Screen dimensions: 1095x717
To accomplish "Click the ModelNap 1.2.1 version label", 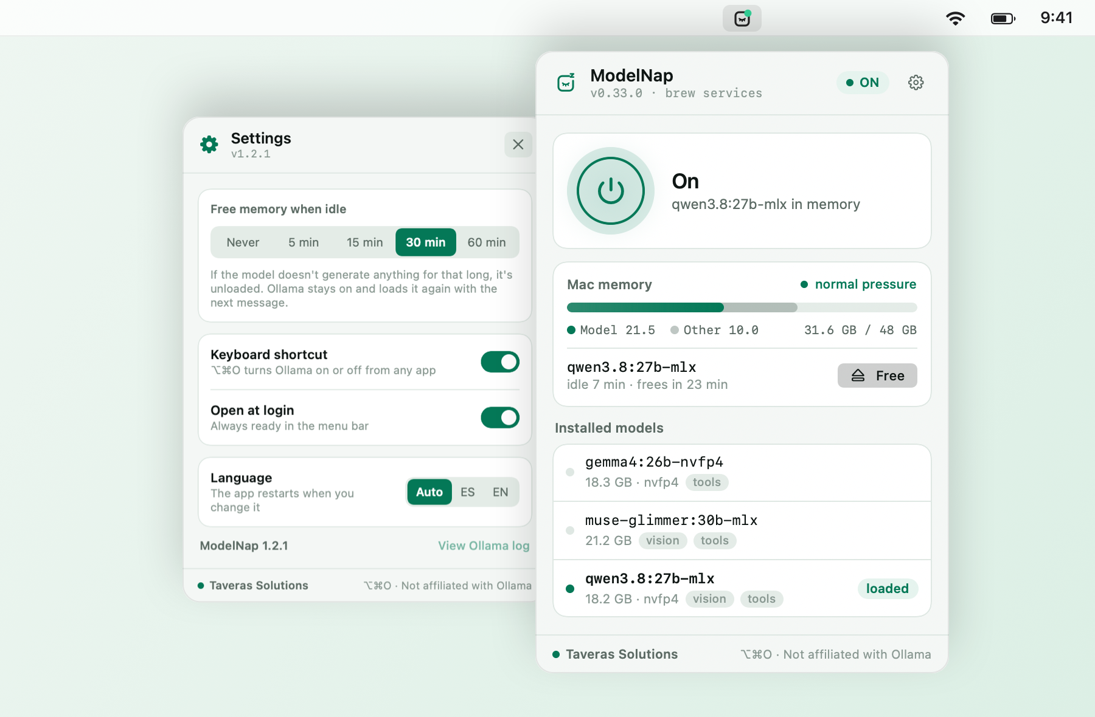I will (x=244, y=546).
